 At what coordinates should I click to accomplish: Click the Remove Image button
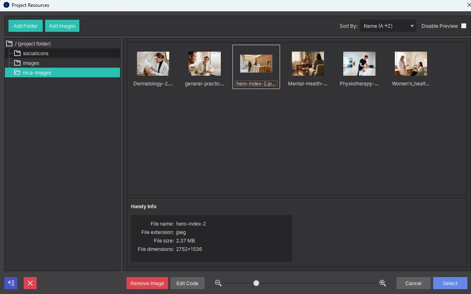(147, 283)
